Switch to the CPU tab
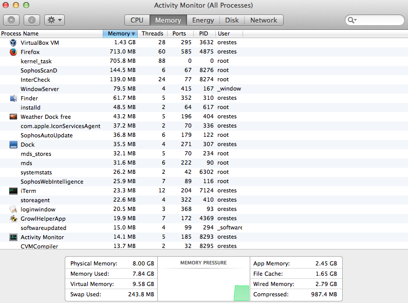The width and height of the screenshot is (408, 303). tap(137, 20)
